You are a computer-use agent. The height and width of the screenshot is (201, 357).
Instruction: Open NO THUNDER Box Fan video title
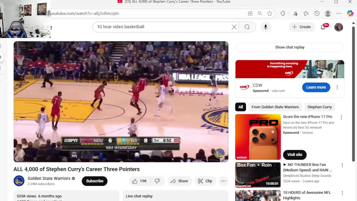(307, 167)
